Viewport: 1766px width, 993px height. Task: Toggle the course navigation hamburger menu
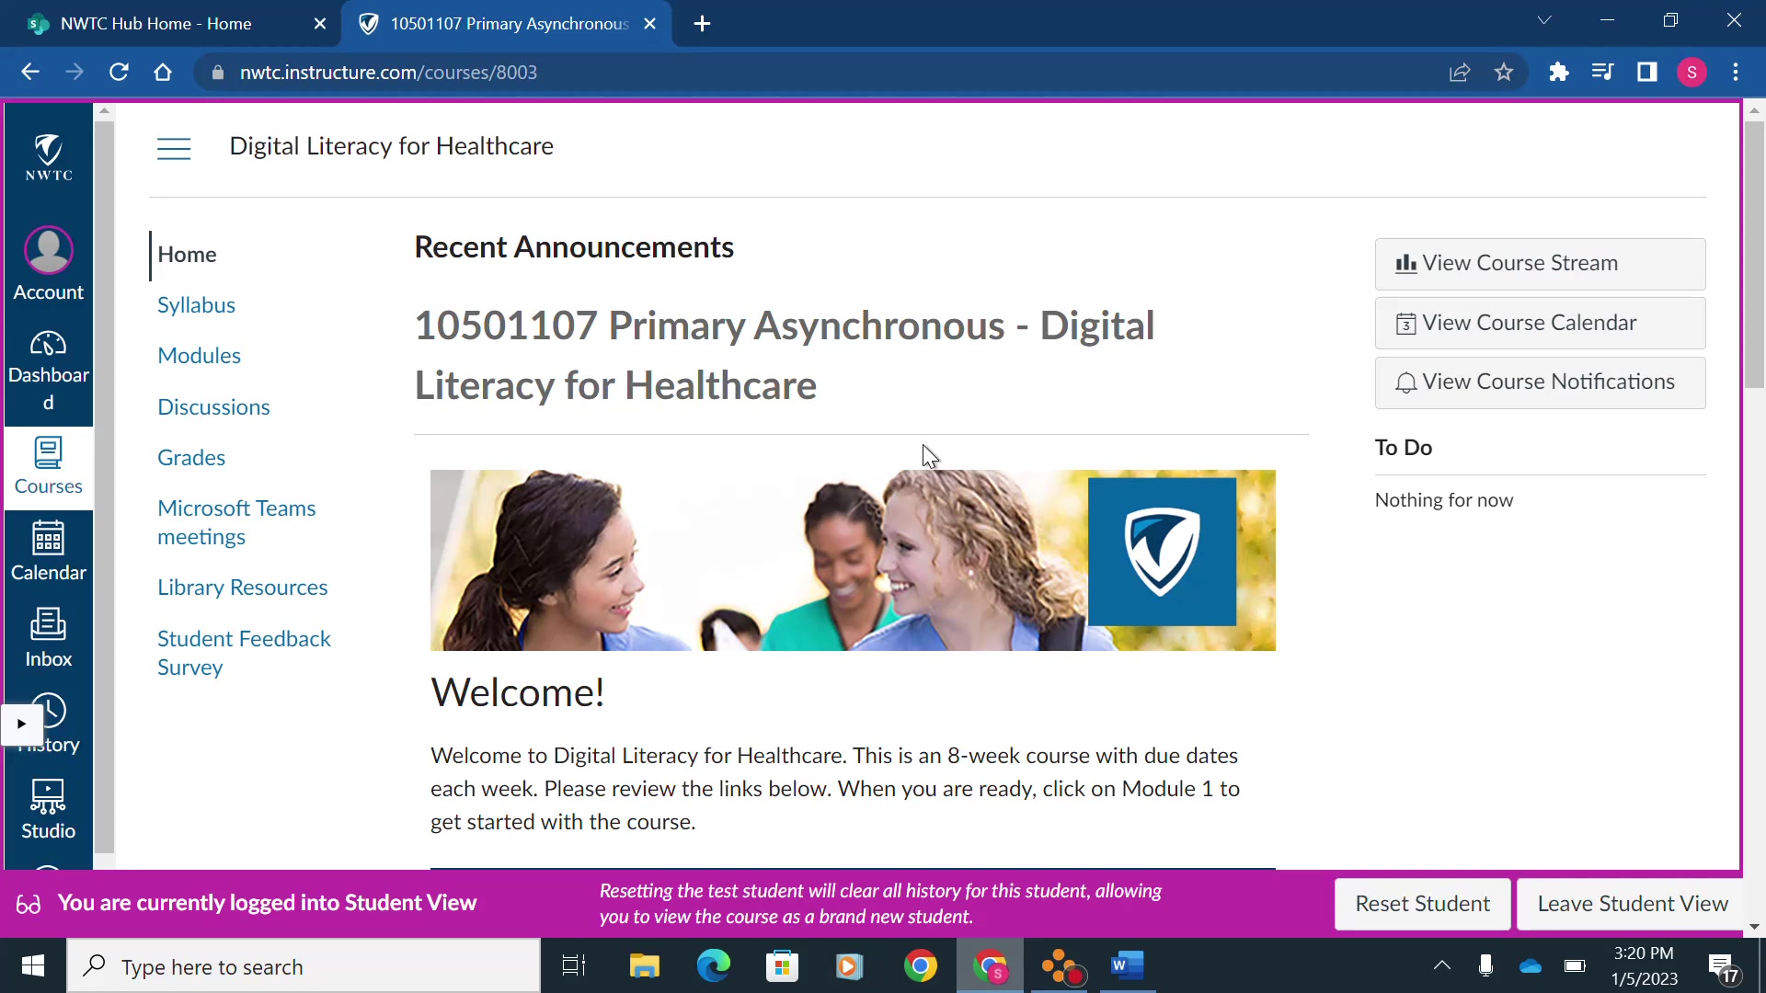pos(174,148)
